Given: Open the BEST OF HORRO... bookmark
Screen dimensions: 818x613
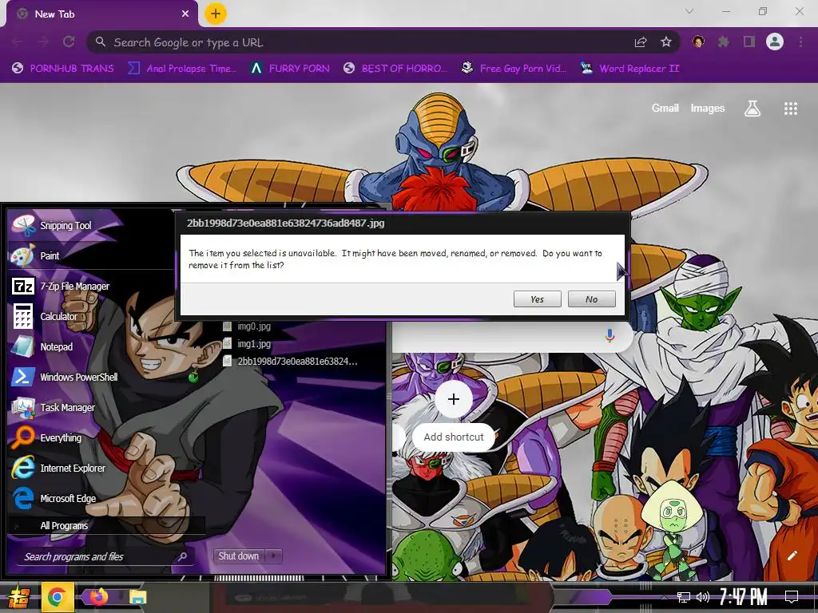Looking at the screenshot, I should [x=395, y=69].
